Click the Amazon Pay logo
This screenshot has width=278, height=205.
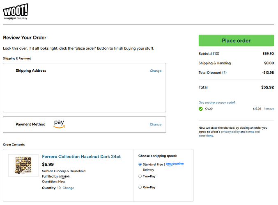[x=59, y=124]
